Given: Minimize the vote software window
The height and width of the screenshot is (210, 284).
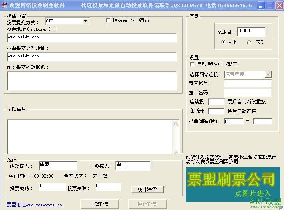Looking at the screenshot, I should pos(261,6).
